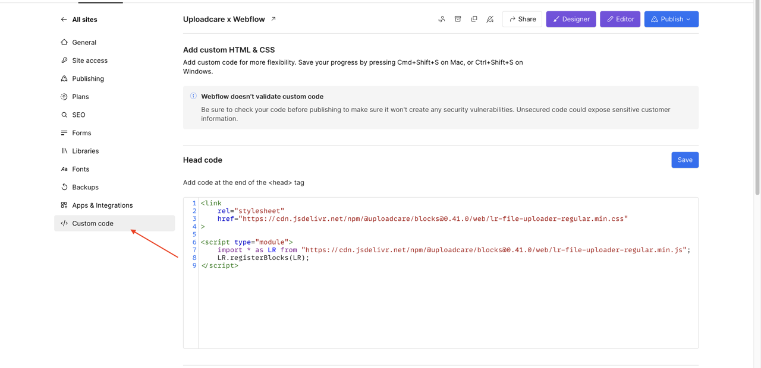761x368 pixels.
Task: Select the Fonts settings section
Action: [x=81, y=169]
